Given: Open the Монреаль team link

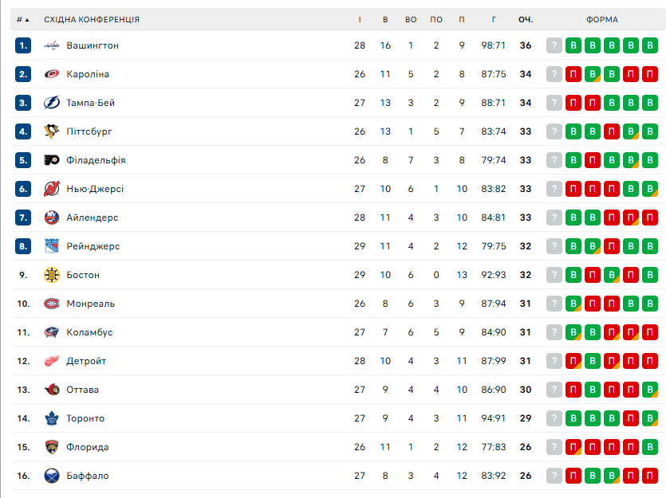Looking at the screenshot, I should coord(91,304).
